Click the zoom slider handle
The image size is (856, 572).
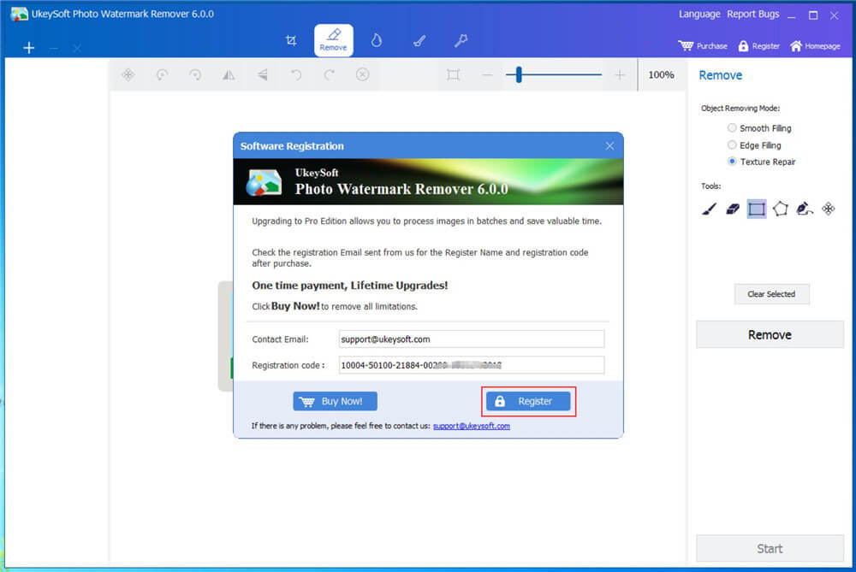[x=518, y=75]
